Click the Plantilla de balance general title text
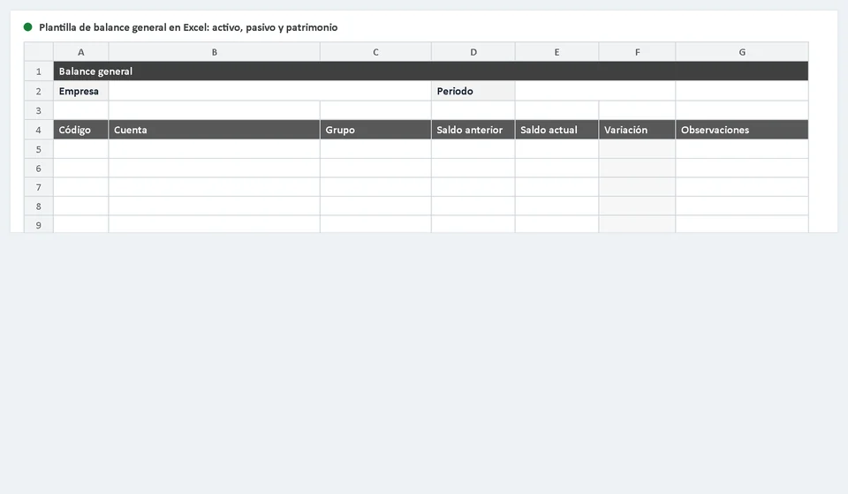Viewport: 848px width, 494px height. tap(188, 27)
